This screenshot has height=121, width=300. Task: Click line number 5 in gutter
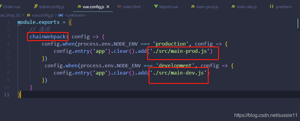(x=8, y=51)
